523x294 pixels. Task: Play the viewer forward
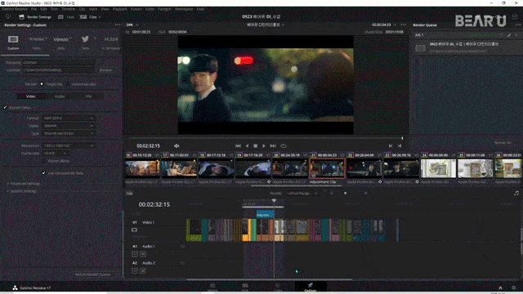point(263,145)
